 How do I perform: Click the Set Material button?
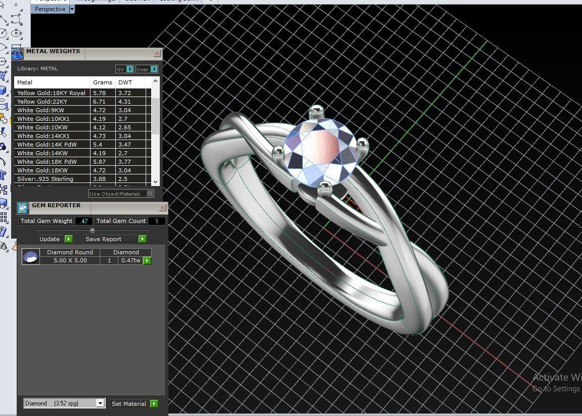pyautogui.click(x=129, y=403)
